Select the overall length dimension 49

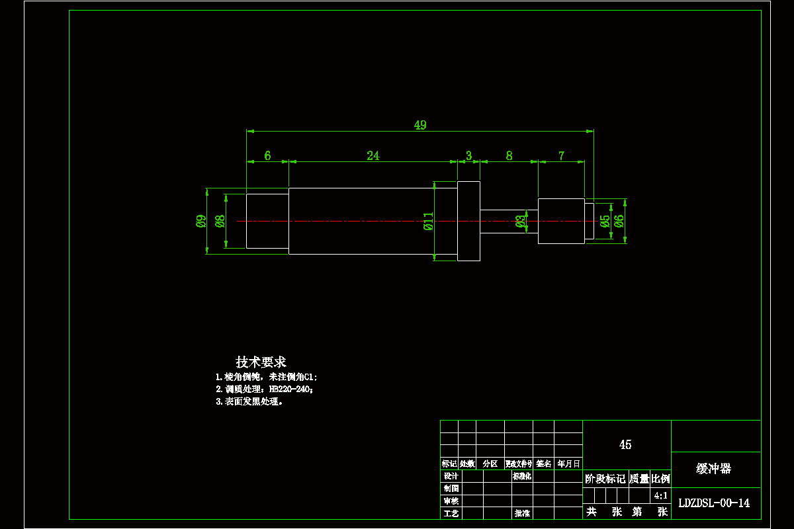coord(420,125)
